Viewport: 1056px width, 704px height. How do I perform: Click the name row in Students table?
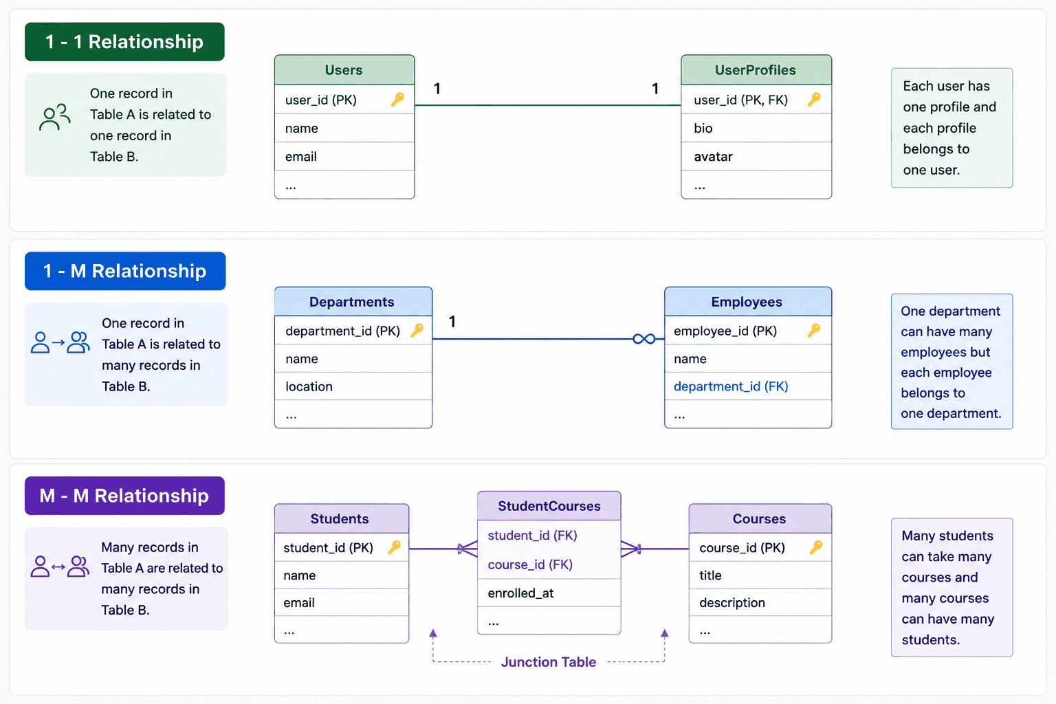click(342, 575)
